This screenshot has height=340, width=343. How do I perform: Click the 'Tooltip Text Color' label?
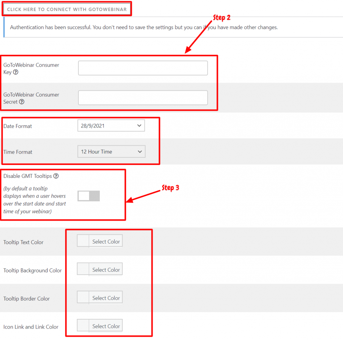[23, 242]
